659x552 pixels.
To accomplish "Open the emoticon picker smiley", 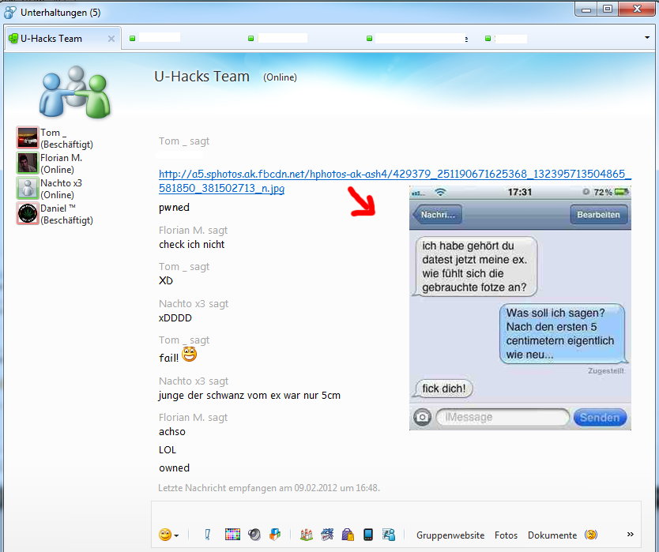I will tap(164, 535).
